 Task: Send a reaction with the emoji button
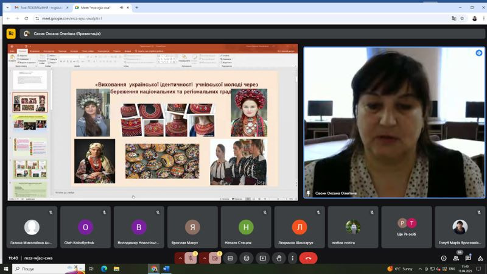point(247,258)
